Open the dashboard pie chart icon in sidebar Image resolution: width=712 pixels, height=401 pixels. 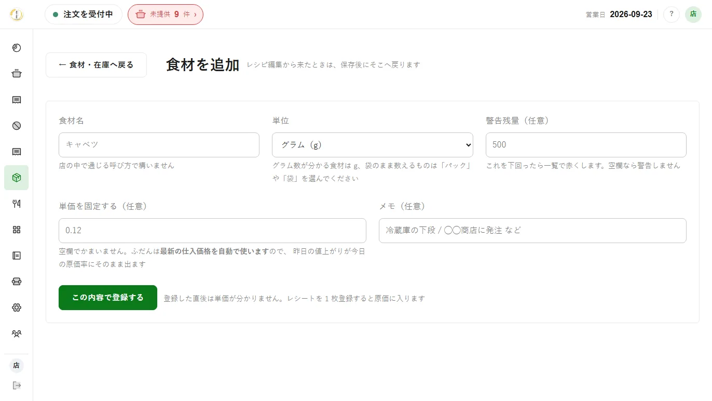(x=16, y=48)
